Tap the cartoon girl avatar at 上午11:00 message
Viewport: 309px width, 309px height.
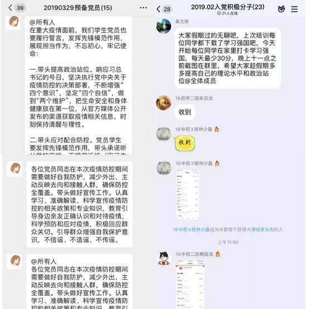click(164, 259)
